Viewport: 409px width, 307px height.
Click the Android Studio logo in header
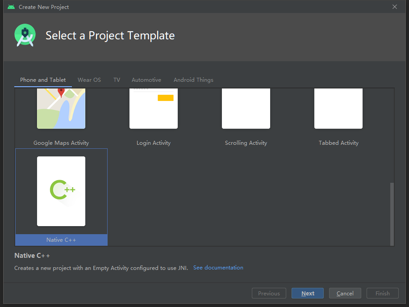25,35
